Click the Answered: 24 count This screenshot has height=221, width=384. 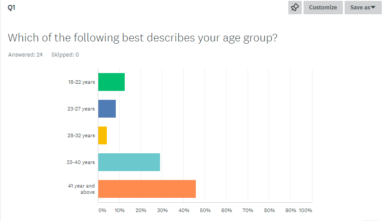click(x=25, y=55)
